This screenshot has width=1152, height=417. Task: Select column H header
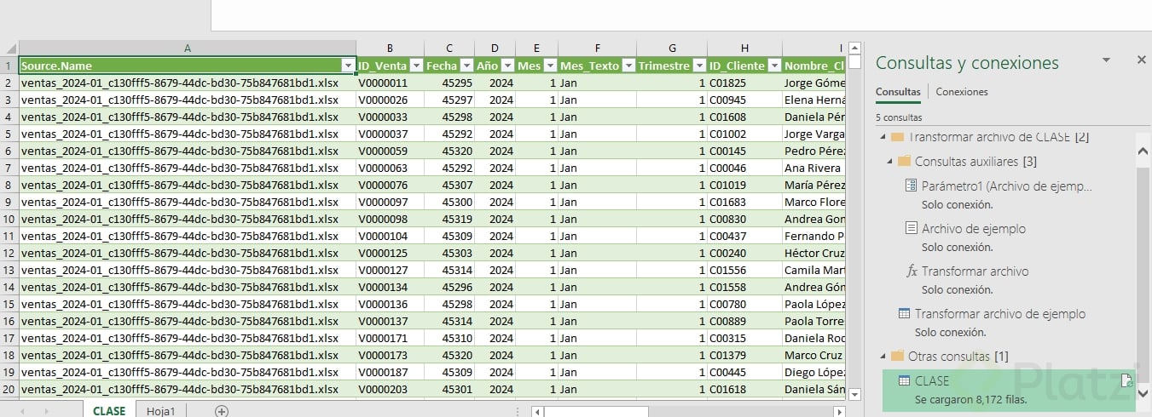744,49
